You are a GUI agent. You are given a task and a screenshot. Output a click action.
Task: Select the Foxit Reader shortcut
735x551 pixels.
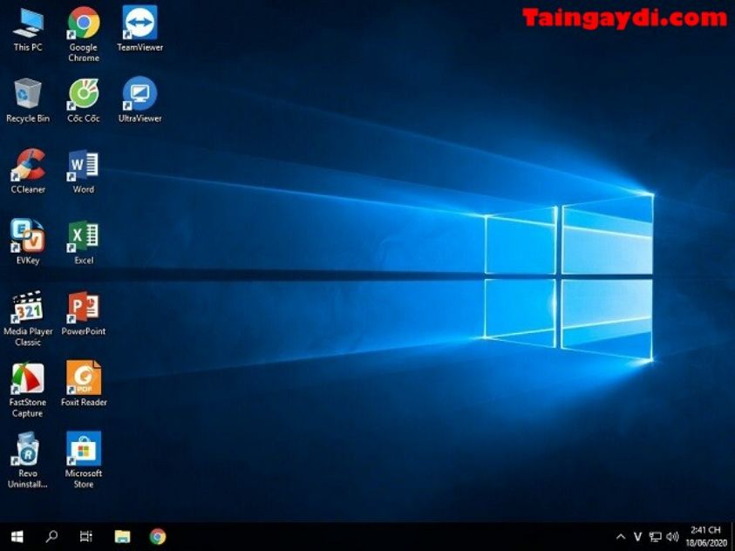click(x=84, y=384)
